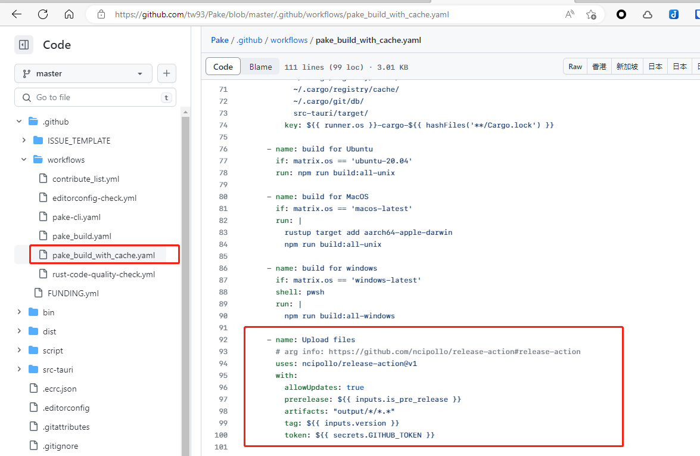Viewport: 700px width, 456px height.
Task: Open .ecrc.json file
Action: 60,389
